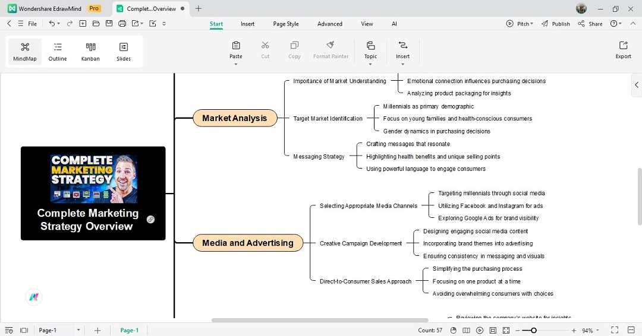Add a new page with plus button

(x=97, y=330)
